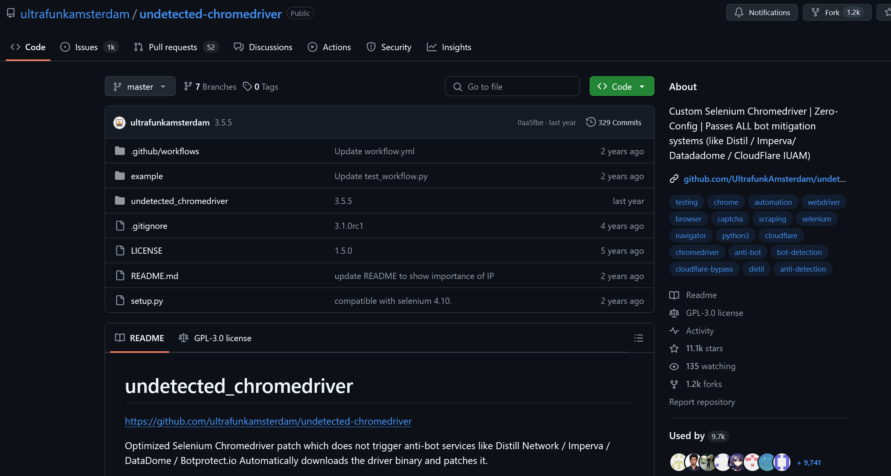This screenshot has width=891, height=476.
Task: Open commit 'compatible with selenium 4.10.'
Action: 393,301
